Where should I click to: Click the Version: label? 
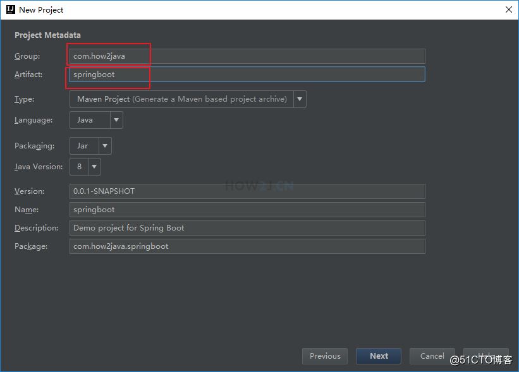click(x=29, y=191)
